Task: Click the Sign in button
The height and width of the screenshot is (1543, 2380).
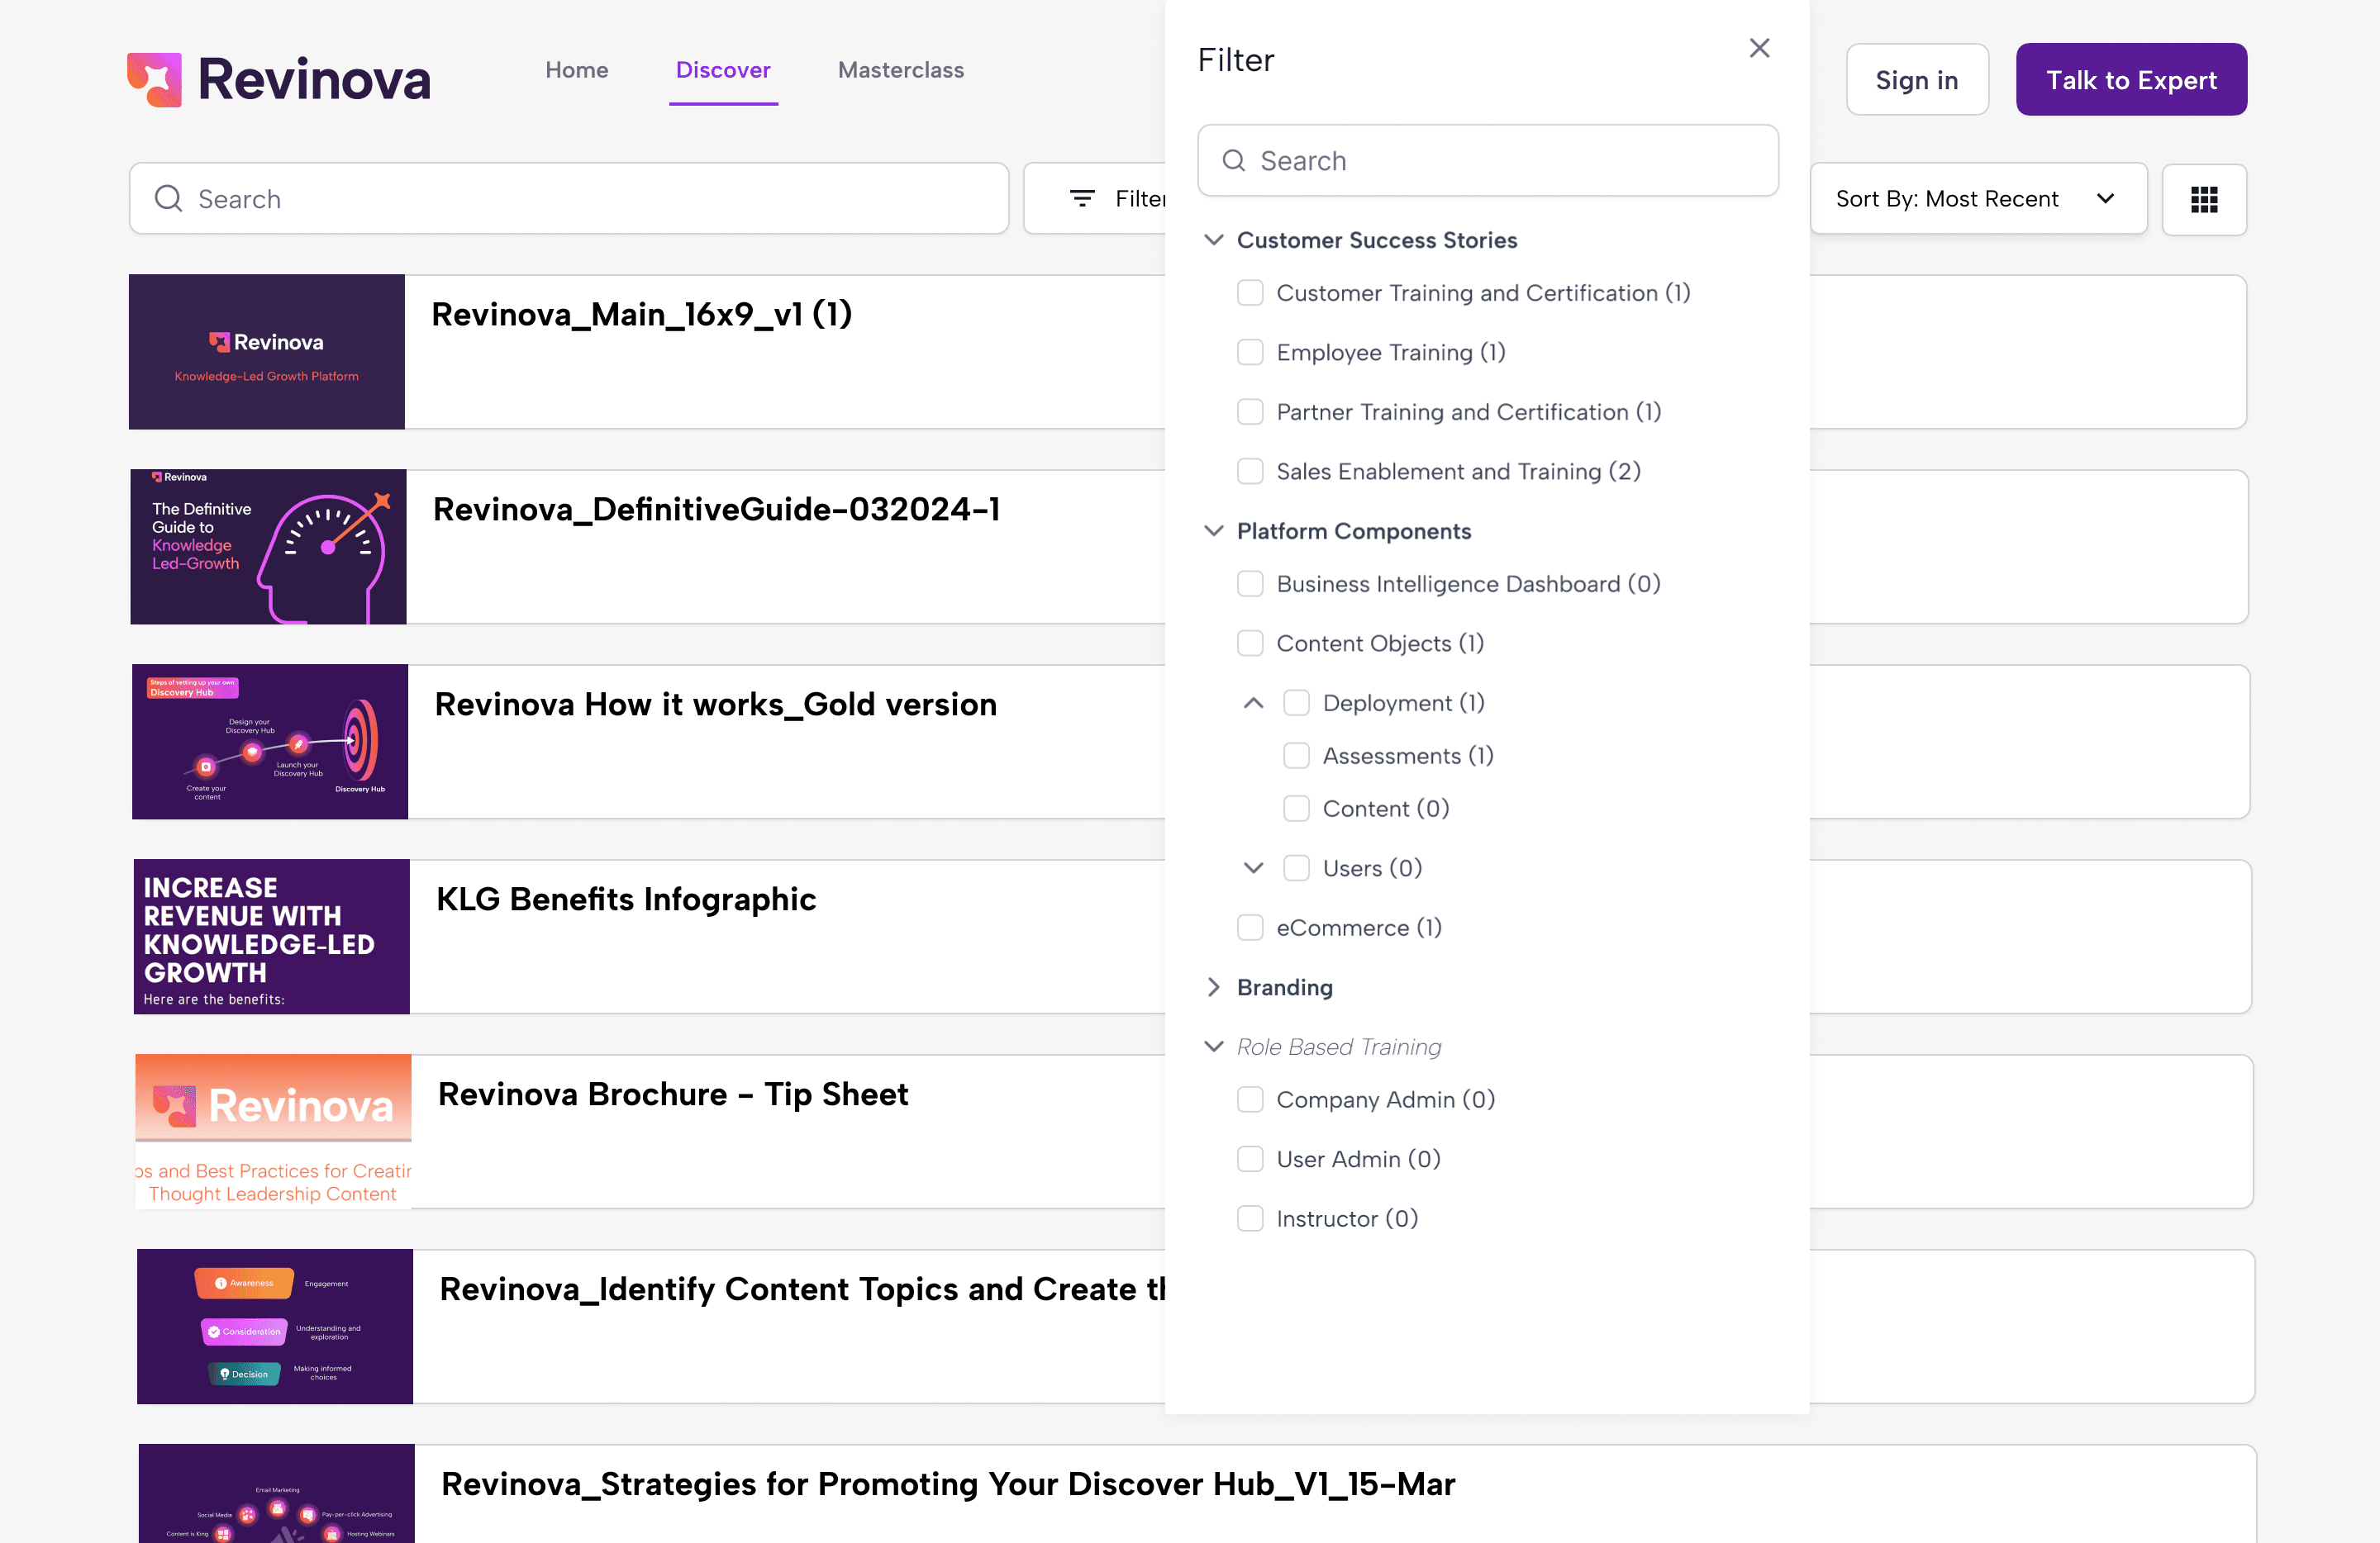Action: click(x=1916, y=80)
